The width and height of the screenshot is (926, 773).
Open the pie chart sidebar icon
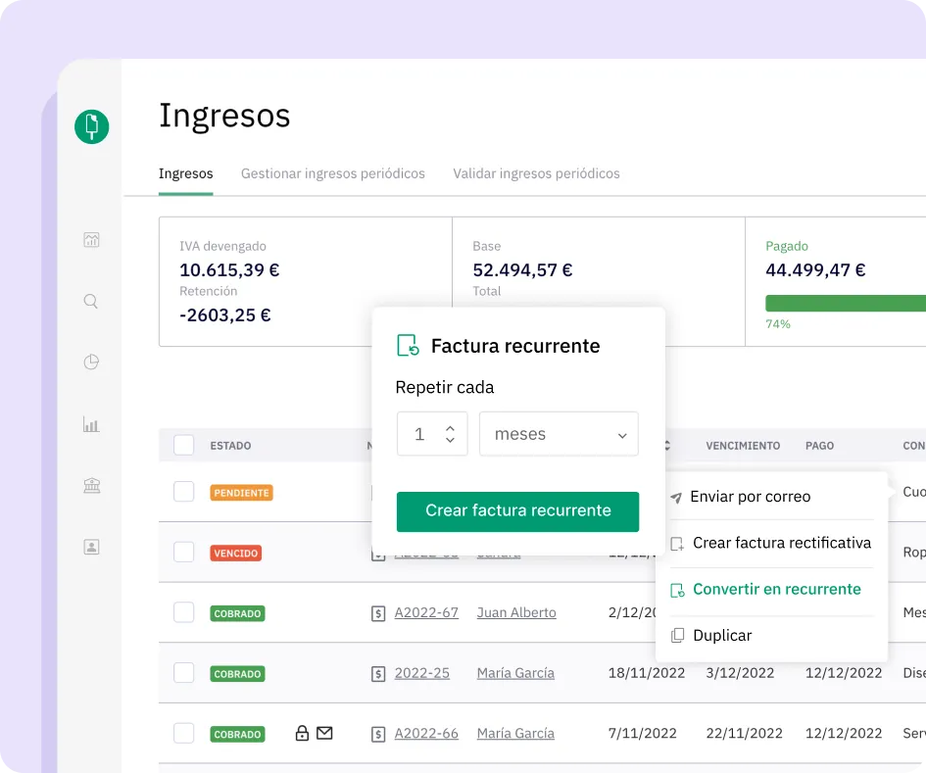(91, 362)
